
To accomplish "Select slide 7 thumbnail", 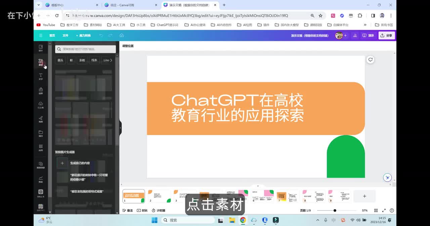I will tap(287, 196).
